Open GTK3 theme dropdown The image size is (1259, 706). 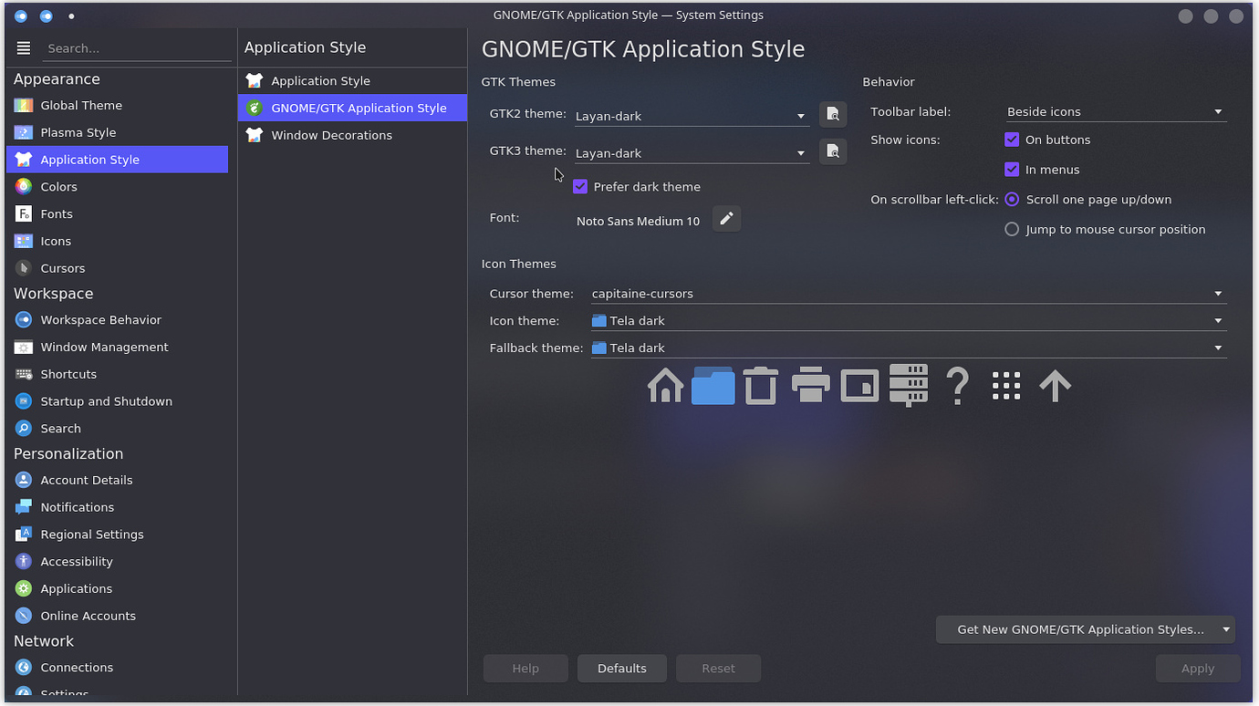tap(691, 153)
